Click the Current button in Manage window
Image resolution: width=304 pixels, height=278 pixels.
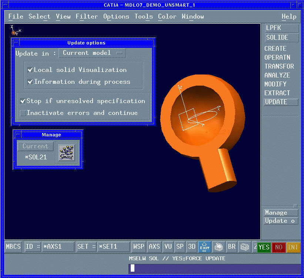(x=35, y=146)
